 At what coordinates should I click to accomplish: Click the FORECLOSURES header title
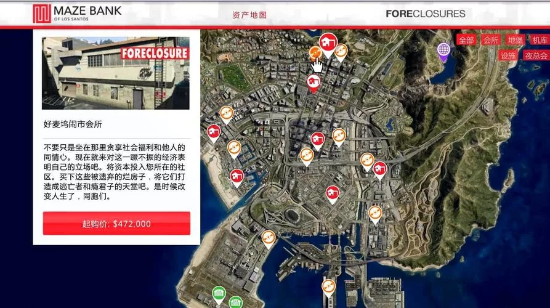click(x=426, y=14)
